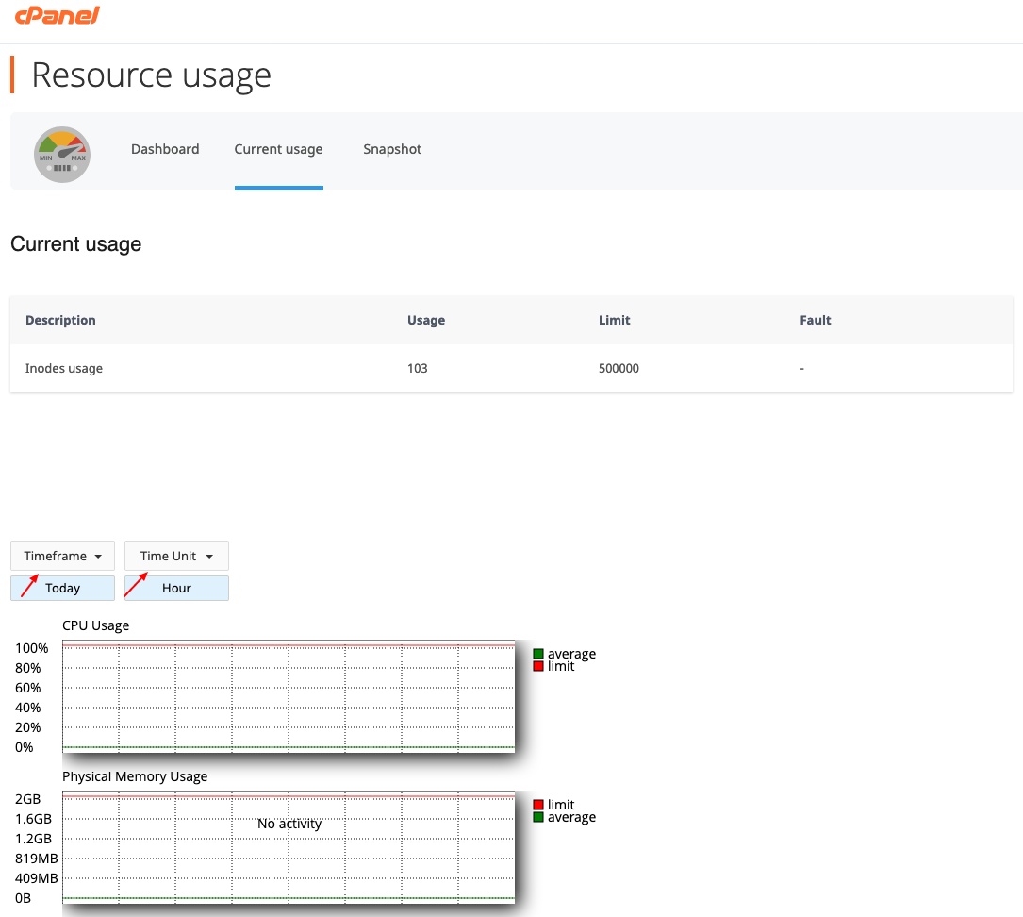Click red limit swatch in CPU legend
Screen dimensions: 1023x917
click(x=538, y=666)
